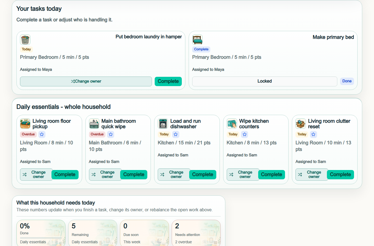Click the 2 Needs attention overdue card
This screenshot has width=374, height=246.
pyautogui.click(x=196, y=233)
